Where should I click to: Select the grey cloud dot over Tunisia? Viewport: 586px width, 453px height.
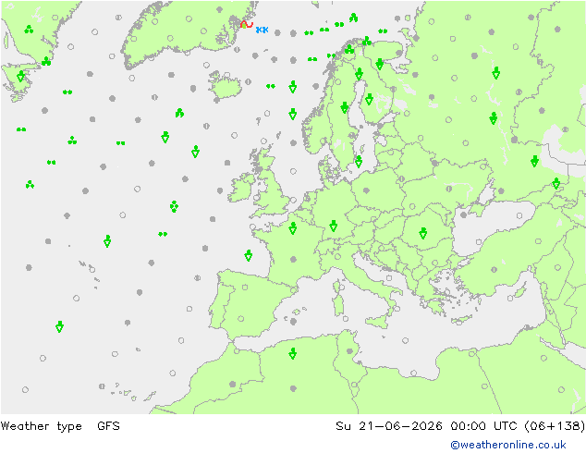tap(349, 351)
